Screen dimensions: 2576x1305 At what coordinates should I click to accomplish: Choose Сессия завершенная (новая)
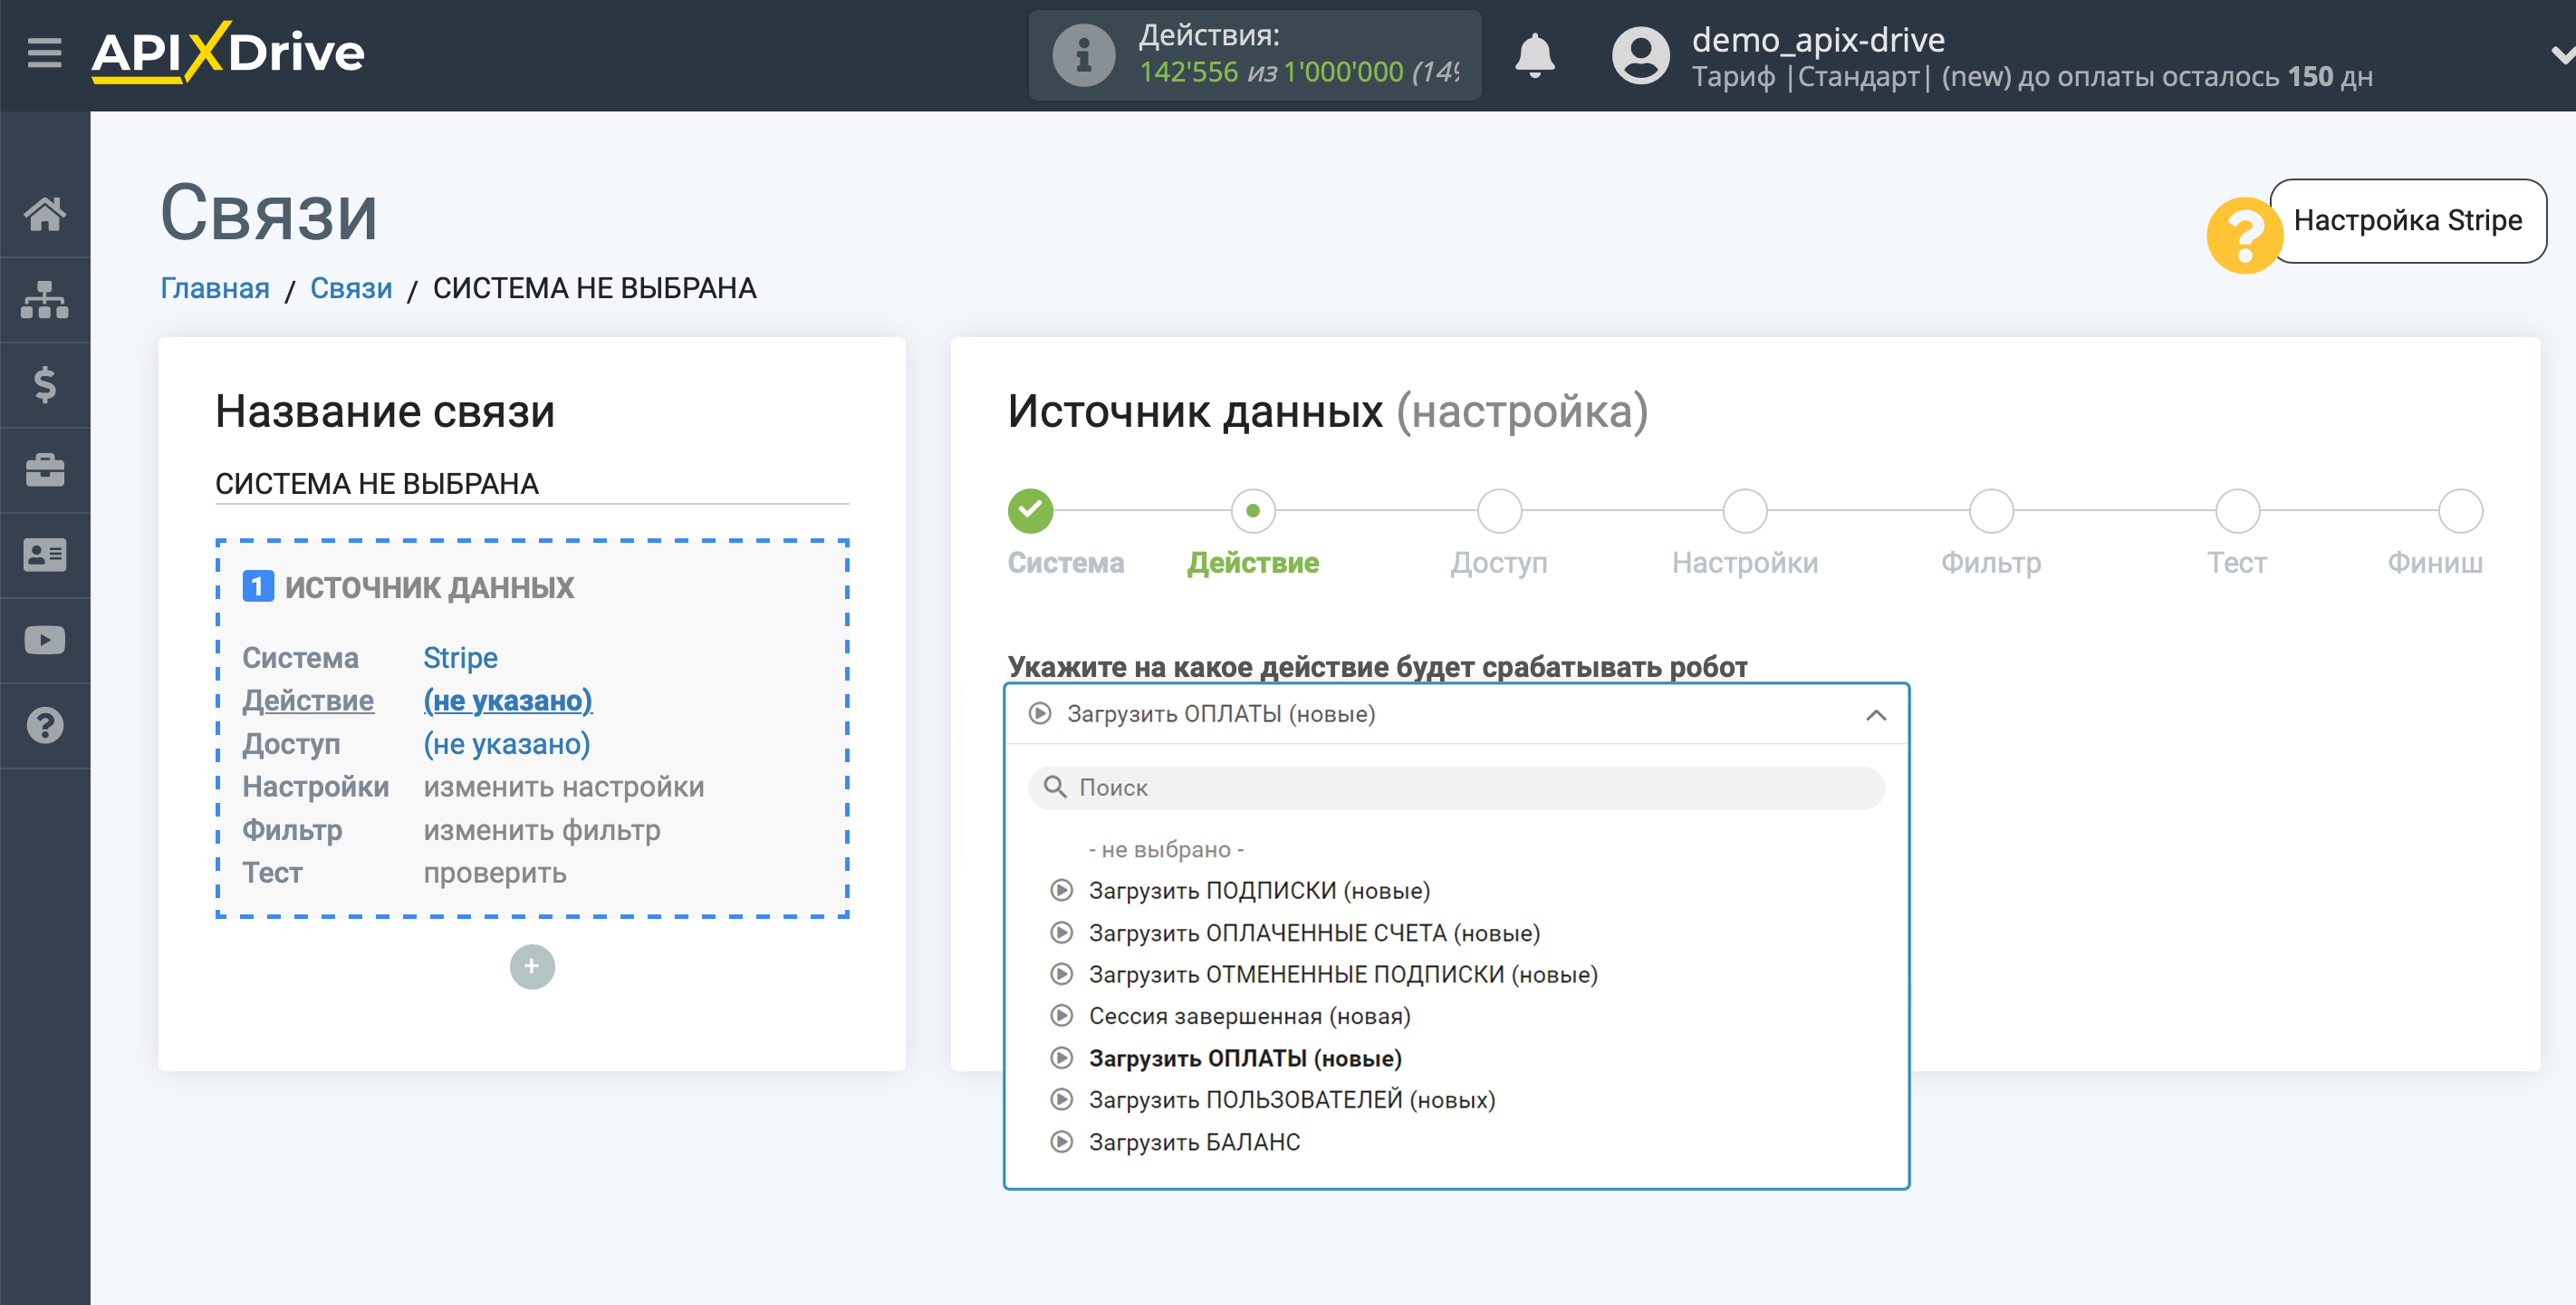pyautogui.click(x=1249, y=1016)
